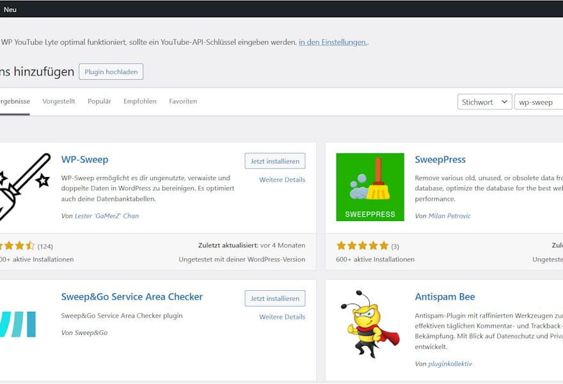Viewport: 563px width, 384px height.
Task: Select the search results (Ergebnisse) tab
Action: point(15,102)
